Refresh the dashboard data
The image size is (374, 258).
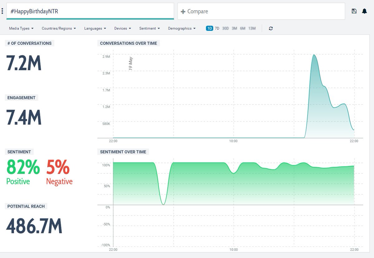(x=271, y=28)
